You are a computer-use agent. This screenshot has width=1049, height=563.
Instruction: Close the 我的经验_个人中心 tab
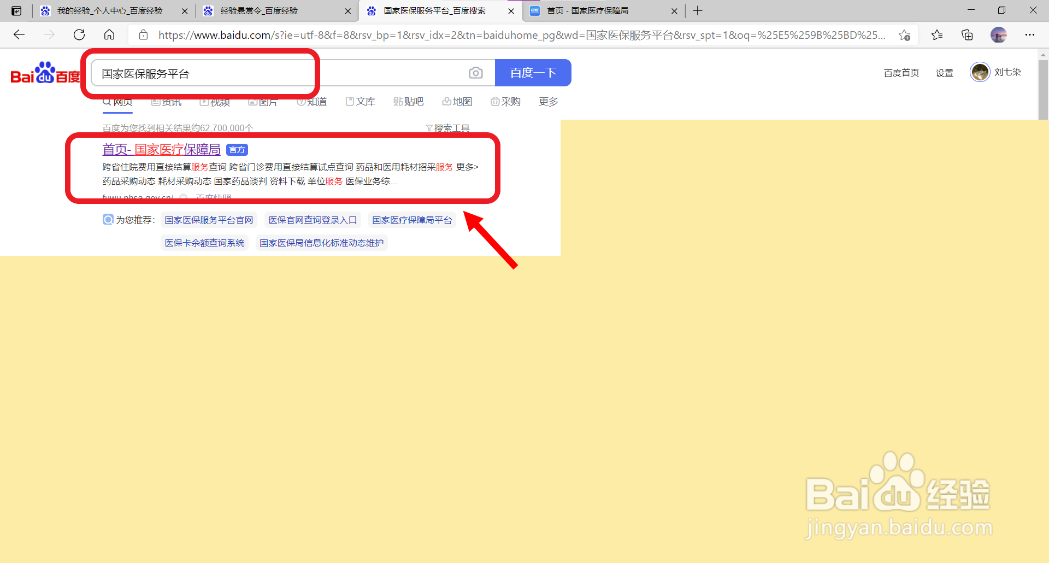(185, 11)
